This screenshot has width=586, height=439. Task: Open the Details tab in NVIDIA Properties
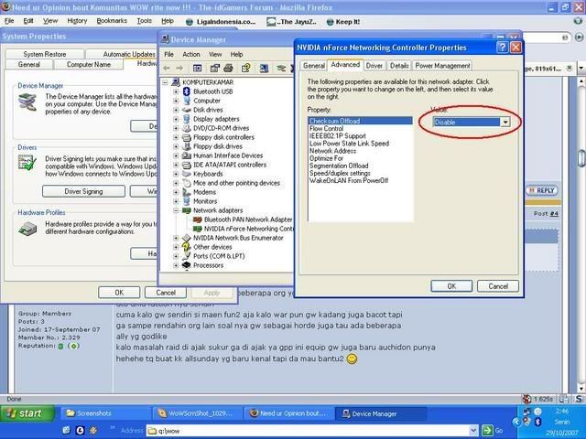(x=399, y=66)
